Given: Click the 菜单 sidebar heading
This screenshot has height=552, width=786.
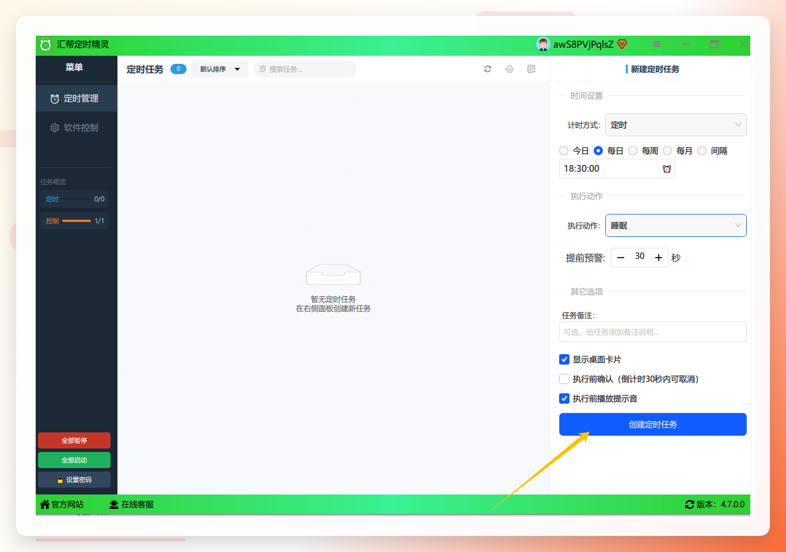Looking at the screenshot, I should 74,67.
